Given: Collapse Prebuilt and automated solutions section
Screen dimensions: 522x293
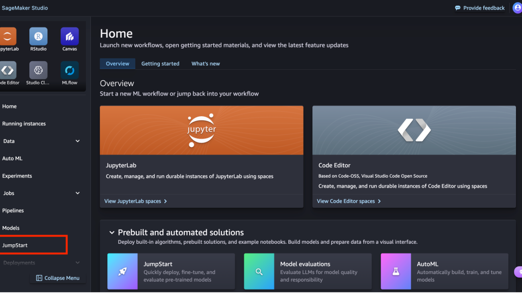Looking at the screenshot, I should tap(112, 232).
